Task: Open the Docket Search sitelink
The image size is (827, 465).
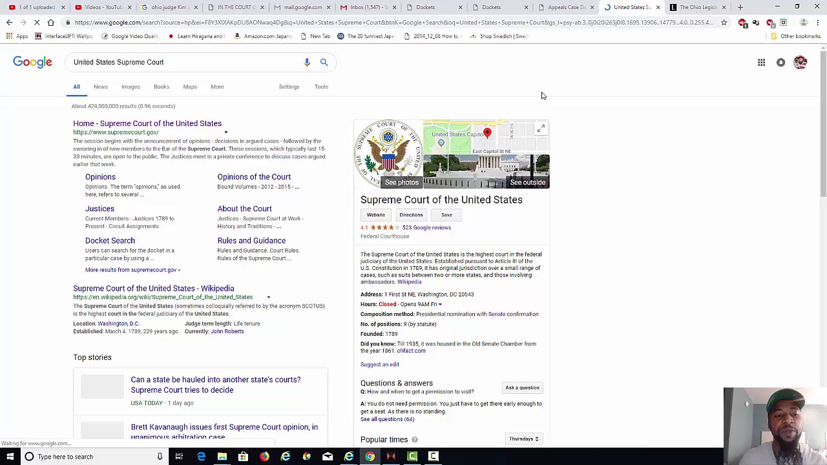Action: [x=110, y=241]
